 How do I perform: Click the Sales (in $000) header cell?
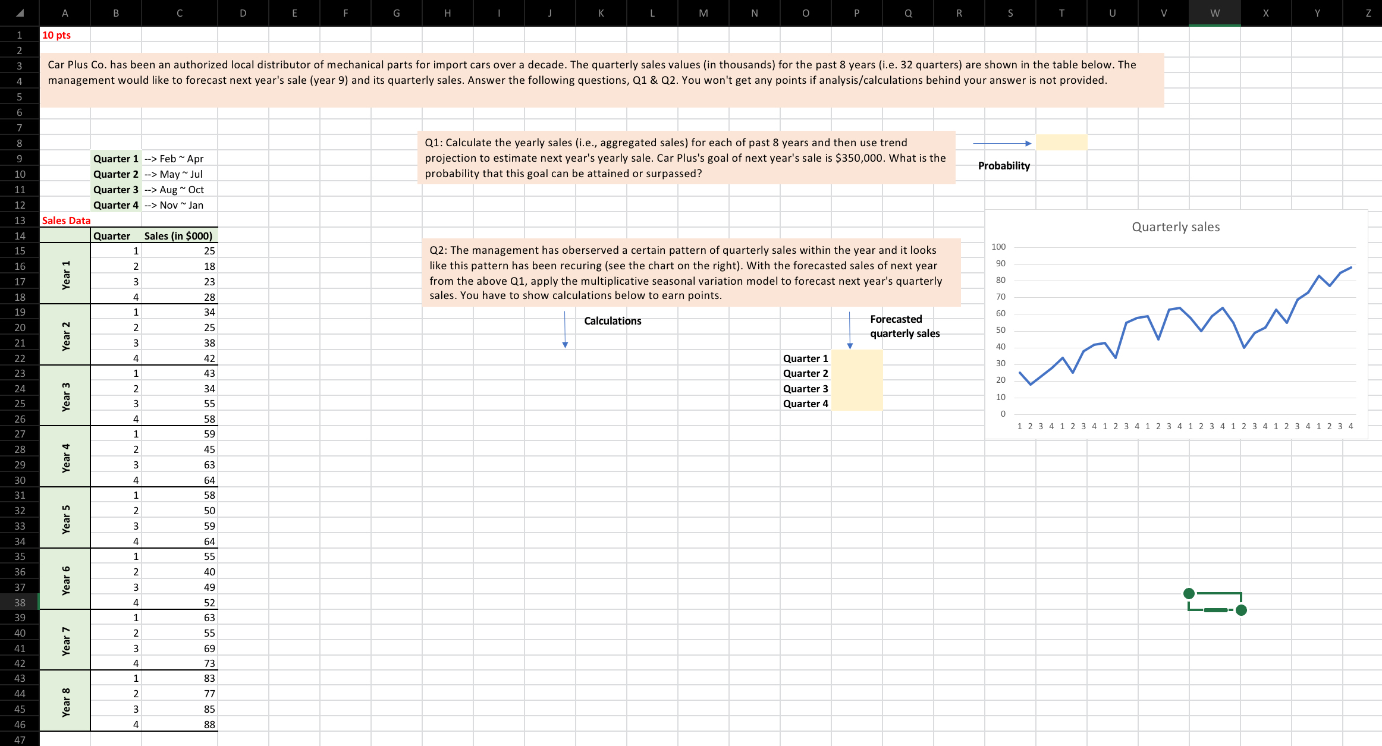tap(179, 236)
